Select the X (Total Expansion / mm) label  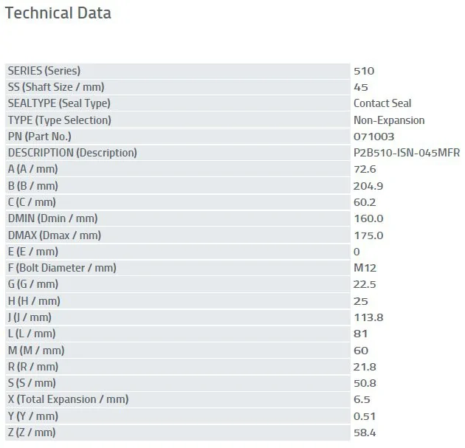pos(68,399)
